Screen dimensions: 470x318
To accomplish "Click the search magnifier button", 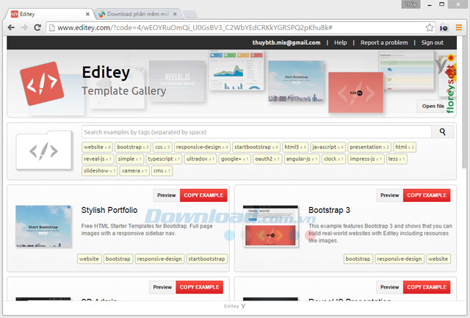I will (442, 132).
